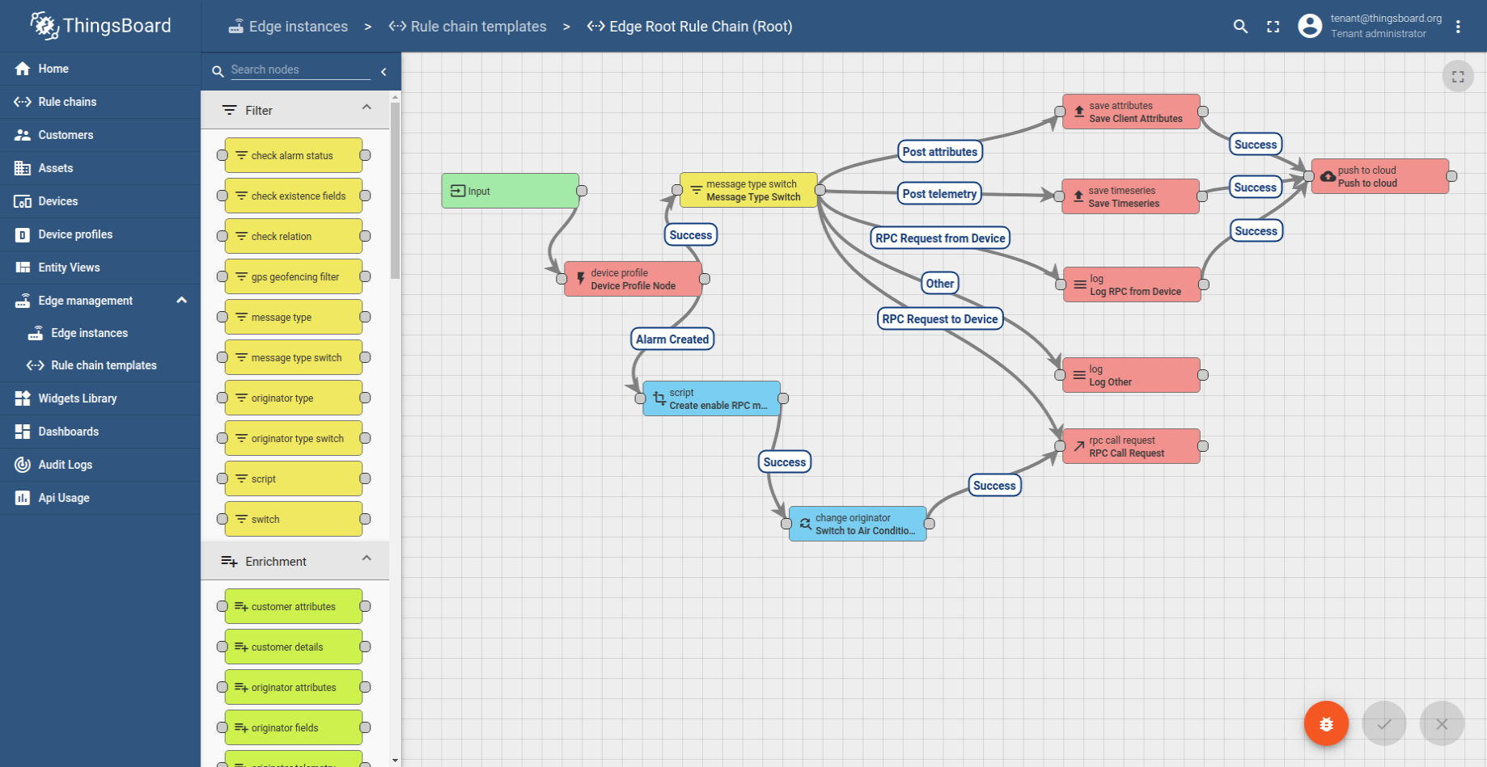The image size is (1487, 767).
Task: Click the Dashboards grid icon
Action: coord(23,432)
